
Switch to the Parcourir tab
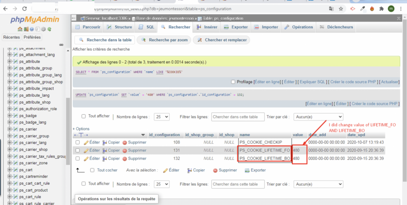tap(88, 27)
